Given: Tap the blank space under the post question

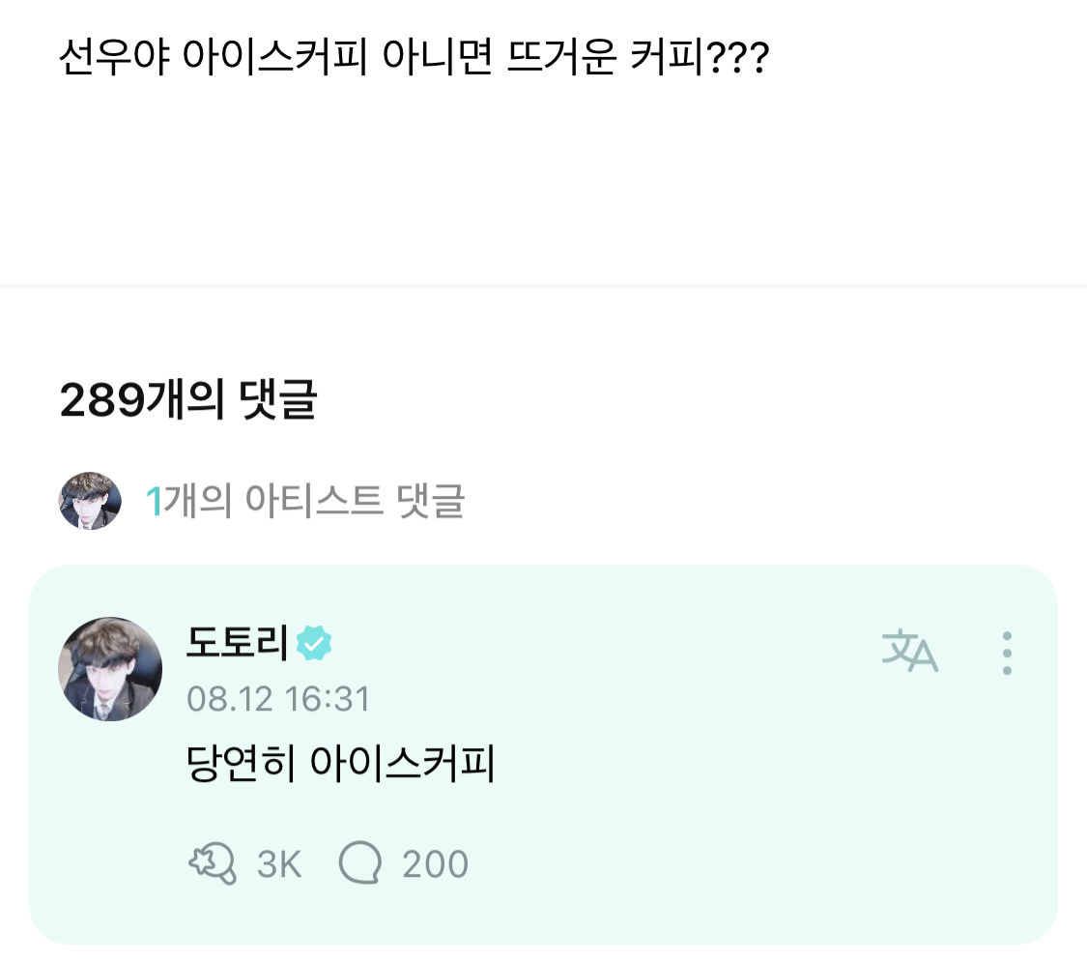Looking at the screenshot, I should (x=543, y=184).
